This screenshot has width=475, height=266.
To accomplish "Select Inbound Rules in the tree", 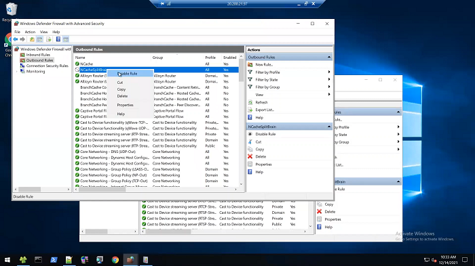I will coord(38,55).
